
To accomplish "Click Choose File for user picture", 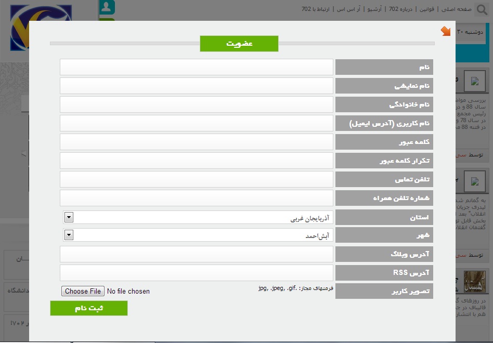I will coord(83,291).
